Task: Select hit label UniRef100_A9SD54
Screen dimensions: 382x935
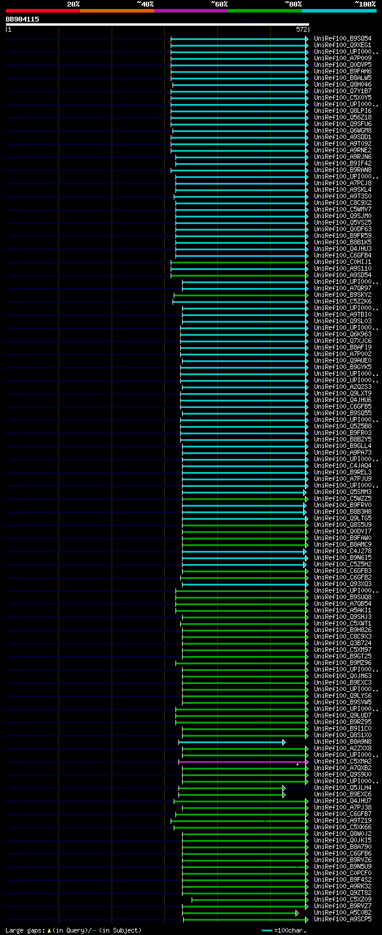Action: tap(343, 275)
